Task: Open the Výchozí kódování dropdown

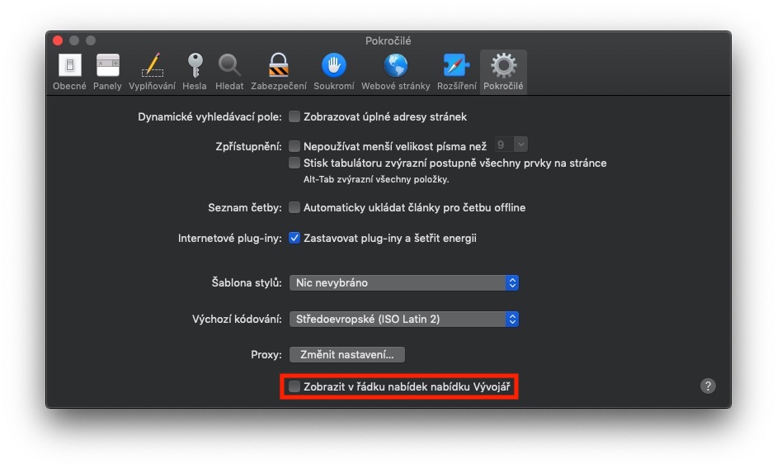Action: point(404,319)
